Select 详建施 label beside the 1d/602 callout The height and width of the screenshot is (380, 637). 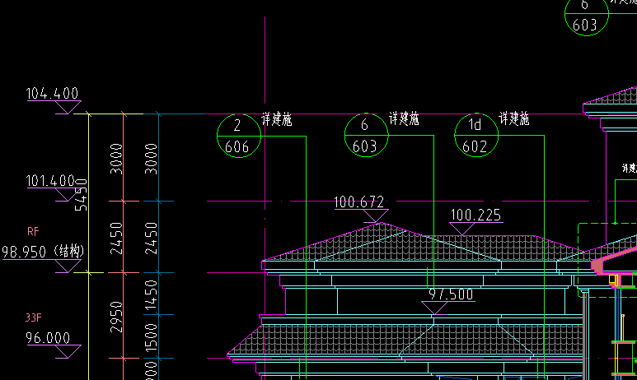(514, 118)
